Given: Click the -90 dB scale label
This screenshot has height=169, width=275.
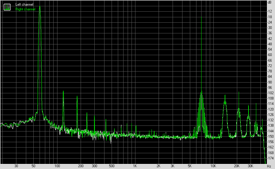Looking at the screenshot, I should pyautogui.click(x=269, y=82).
